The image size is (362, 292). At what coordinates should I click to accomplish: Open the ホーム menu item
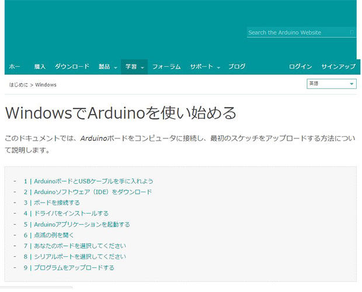click(15, 67)
